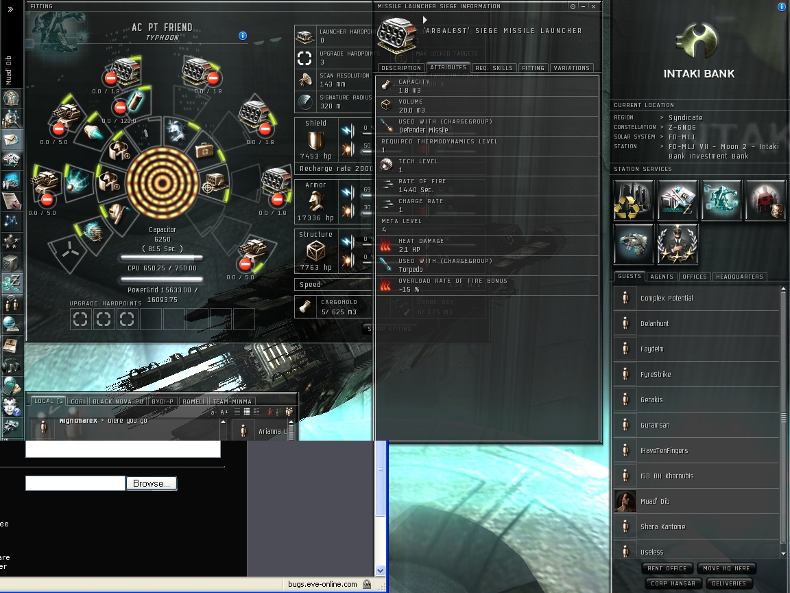Click the crosshair targeting module in fitting
The height and width of the screenshot is (593, 790).
coord(214,183)
